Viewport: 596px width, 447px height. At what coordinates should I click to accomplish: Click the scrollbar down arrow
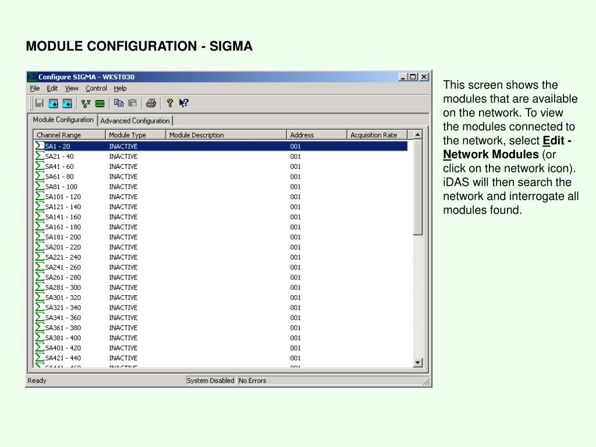point(418,363)
